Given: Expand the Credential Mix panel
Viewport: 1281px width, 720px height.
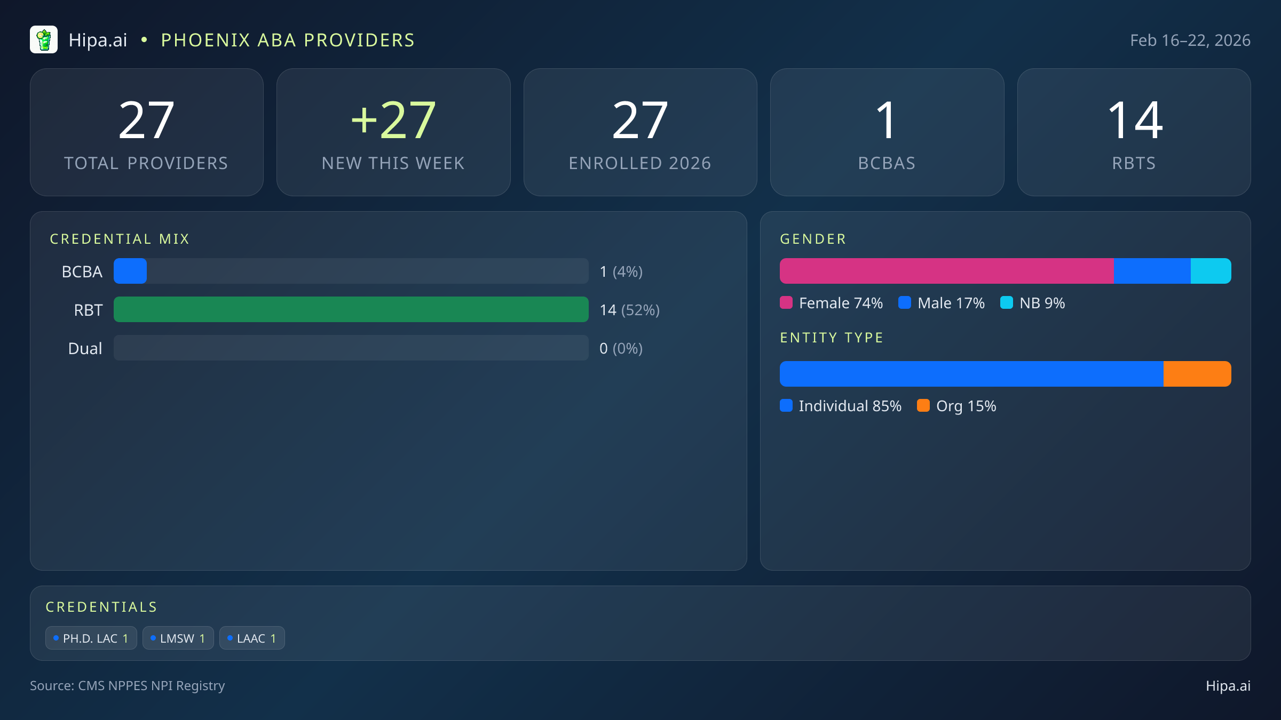Looking at the screenshot, I should point(120,238).
